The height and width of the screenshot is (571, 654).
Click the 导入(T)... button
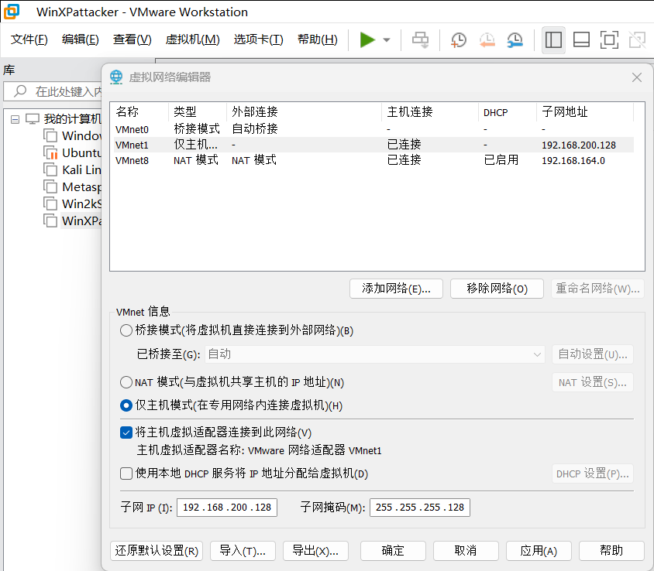click(243, 551)
